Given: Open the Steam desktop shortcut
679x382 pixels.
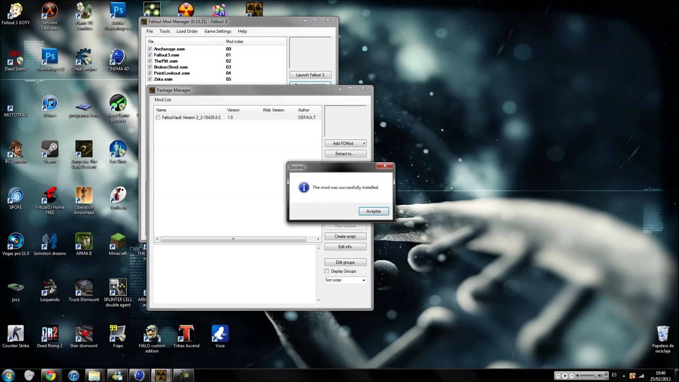Looking at the screenshot, I should coord(49,150).
